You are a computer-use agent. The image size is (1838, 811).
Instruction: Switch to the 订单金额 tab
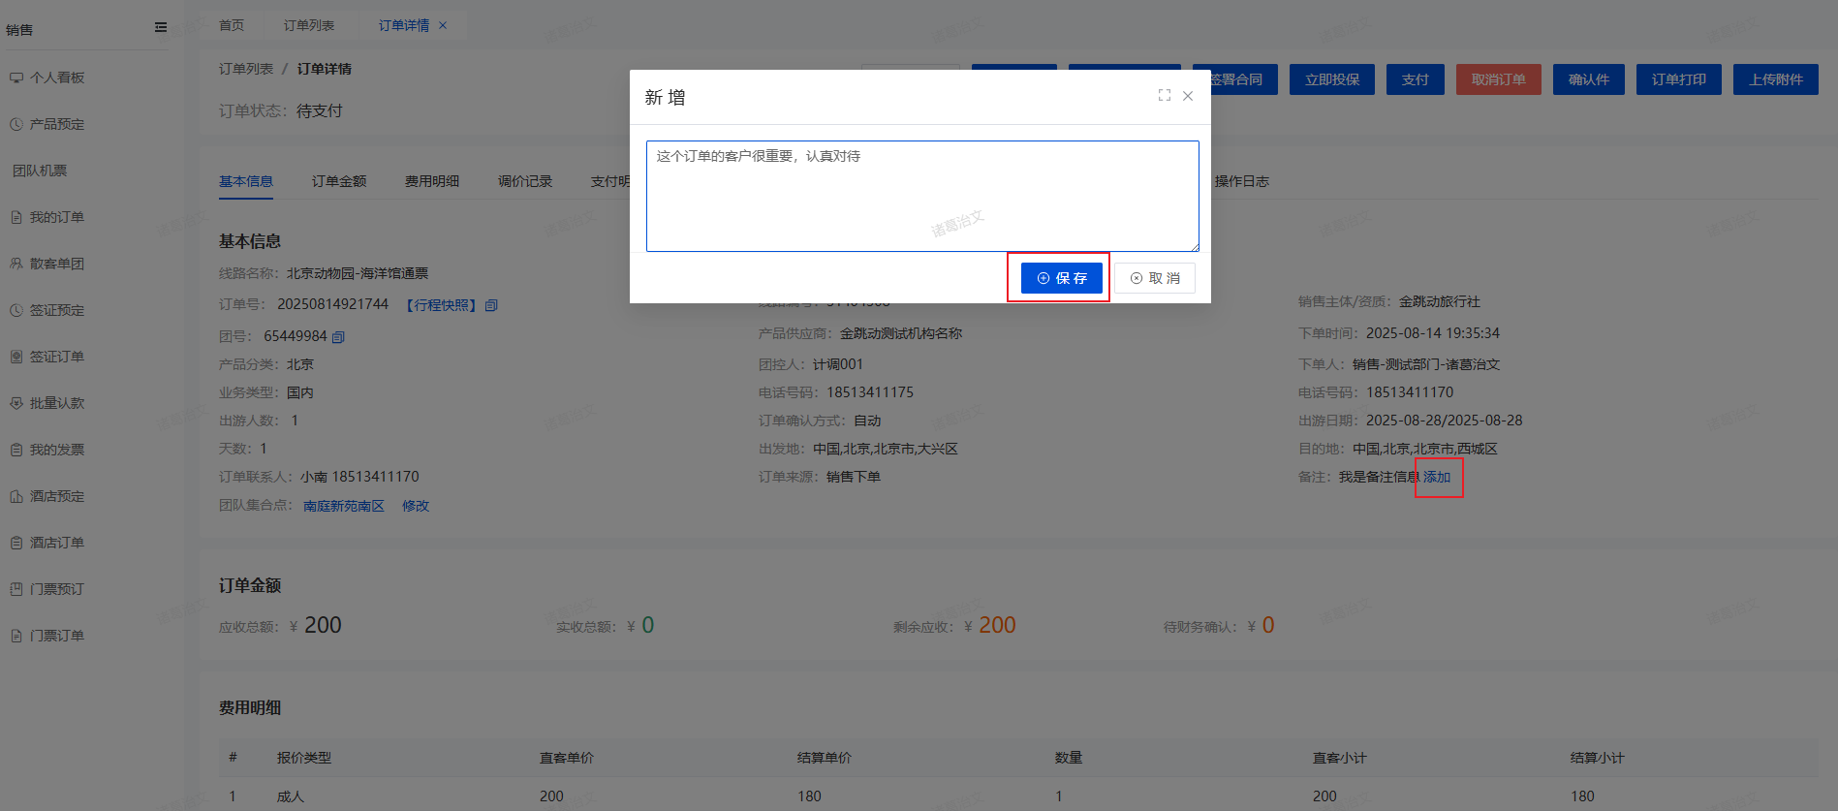pos(339,181)
